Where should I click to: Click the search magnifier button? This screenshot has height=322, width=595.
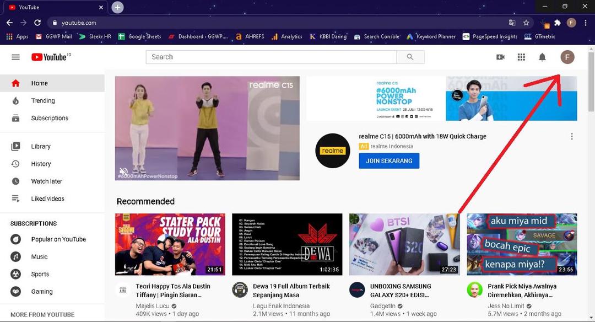410,57
